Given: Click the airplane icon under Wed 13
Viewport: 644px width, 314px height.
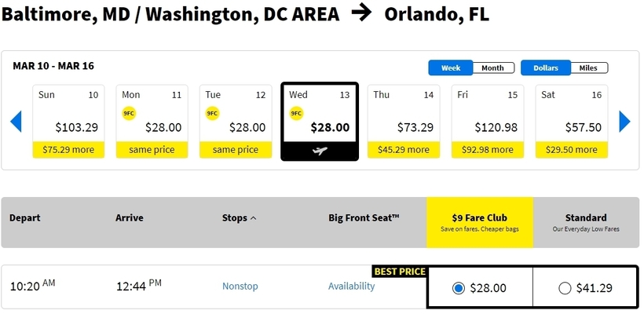Looking at the screenshot, I should (x=320, y=151).
